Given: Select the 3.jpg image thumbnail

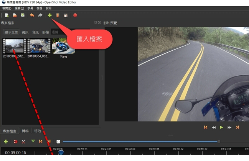Looking at the screenshot, I should coord(63,46).
